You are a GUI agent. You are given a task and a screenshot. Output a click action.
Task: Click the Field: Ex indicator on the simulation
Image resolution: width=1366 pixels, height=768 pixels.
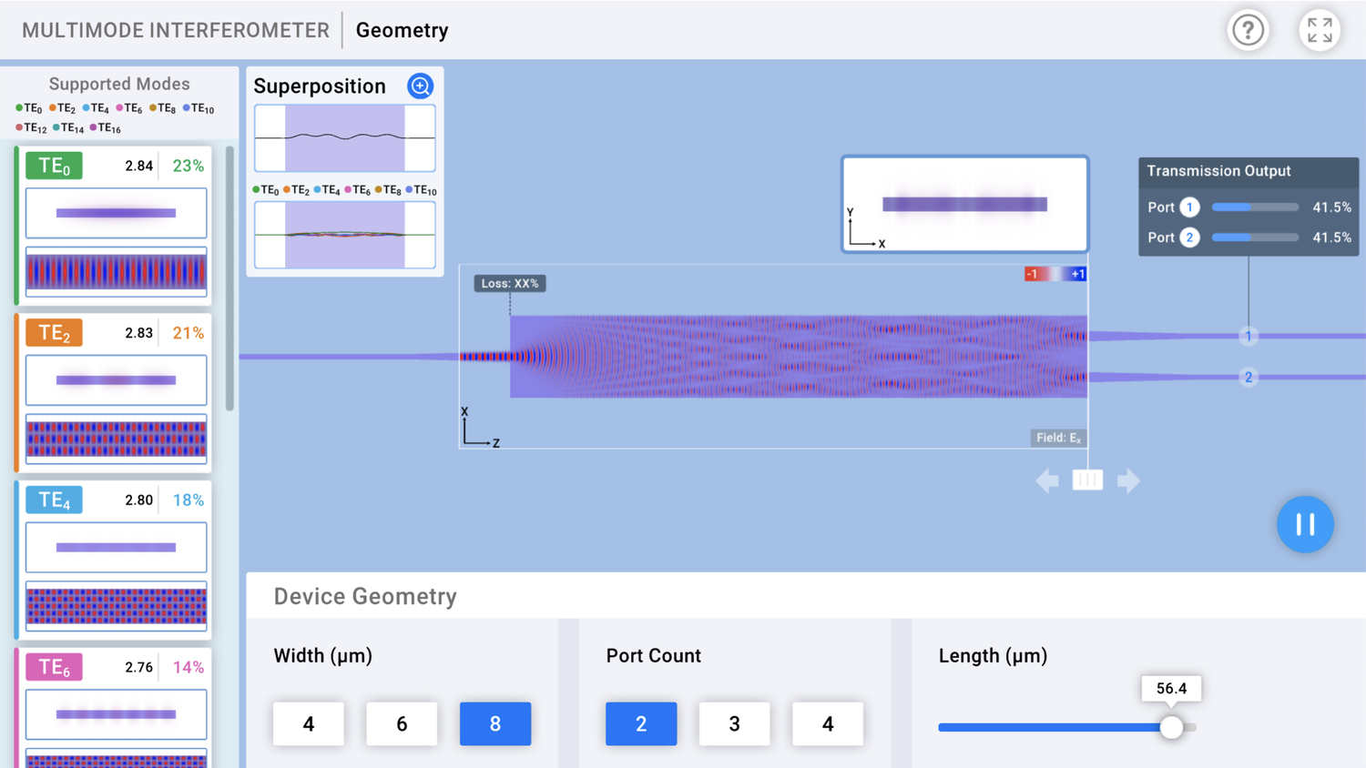[x=1057, y=437]
